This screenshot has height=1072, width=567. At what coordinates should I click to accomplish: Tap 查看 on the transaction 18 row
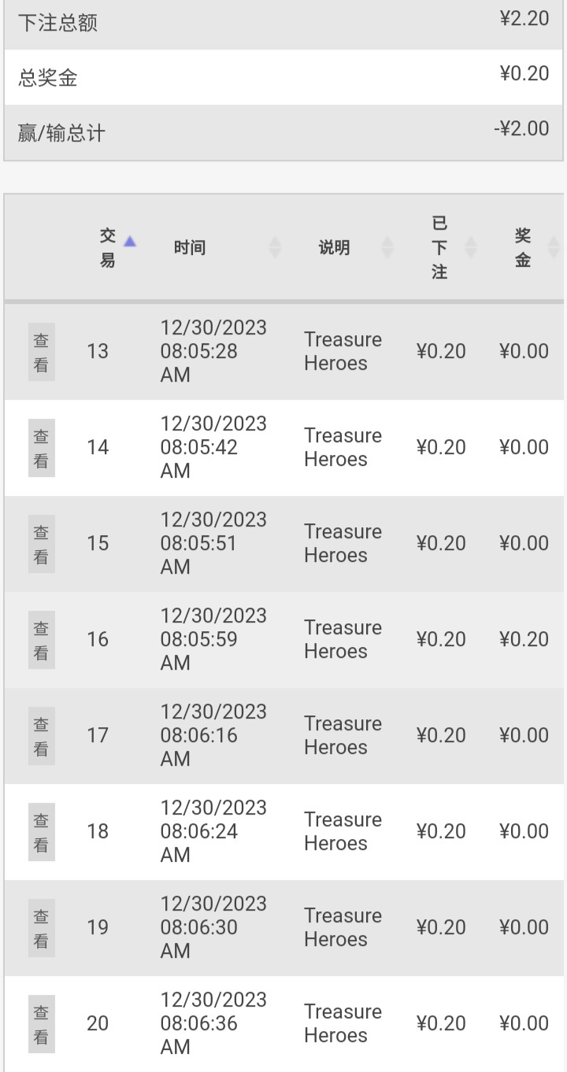(42, 832)
